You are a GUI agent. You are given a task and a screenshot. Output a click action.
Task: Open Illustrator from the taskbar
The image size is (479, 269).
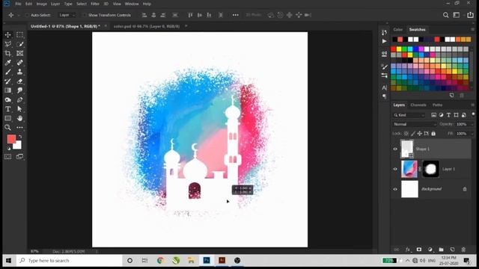click(x=222, y=261)
